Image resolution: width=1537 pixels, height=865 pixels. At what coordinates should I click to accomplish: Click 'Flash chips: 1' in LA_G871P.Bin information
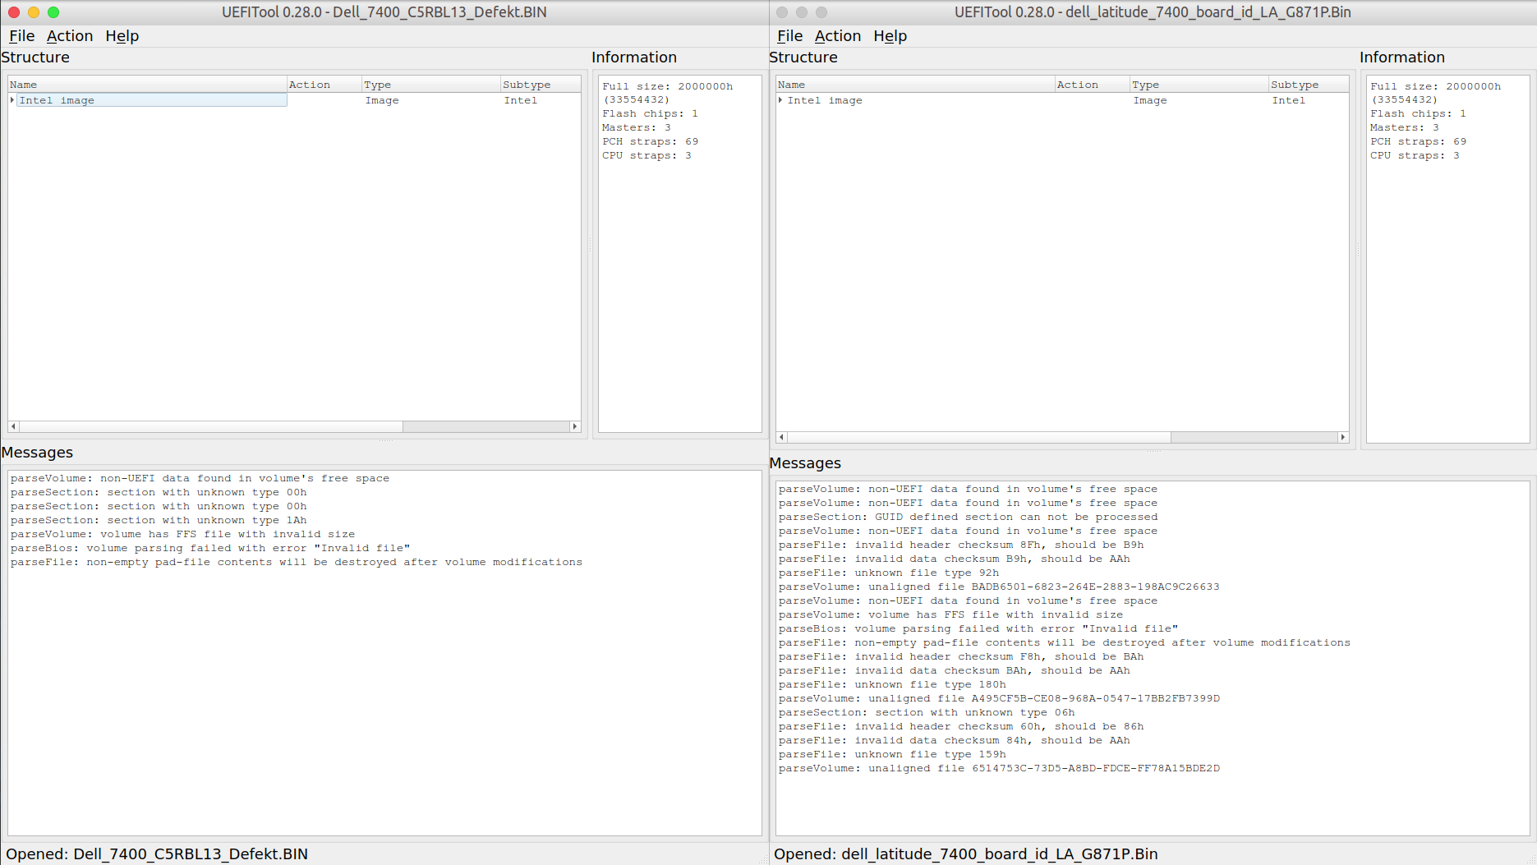point(1418,113)
